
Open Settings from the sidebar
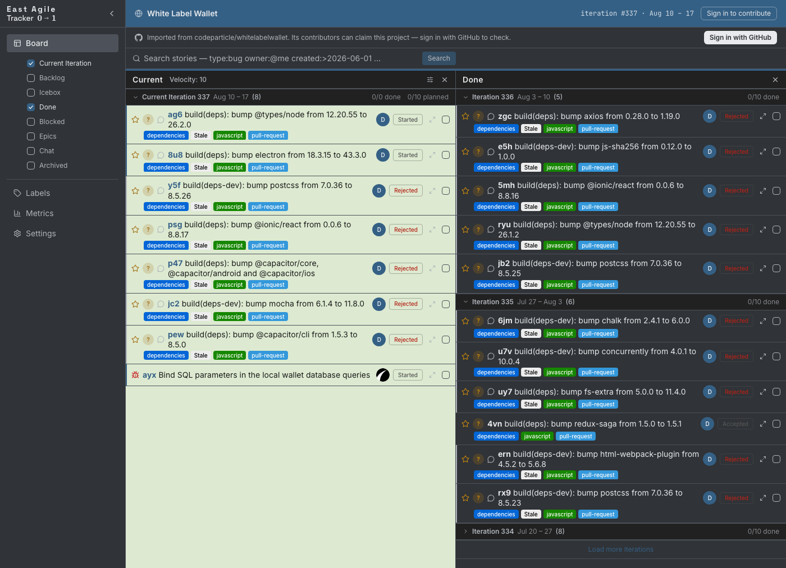point(62,233)
